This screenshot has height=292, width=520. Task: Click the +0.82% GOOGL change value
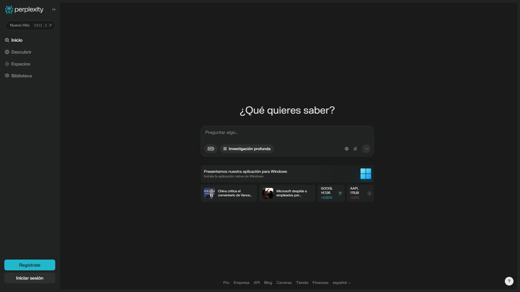[327, 198]
